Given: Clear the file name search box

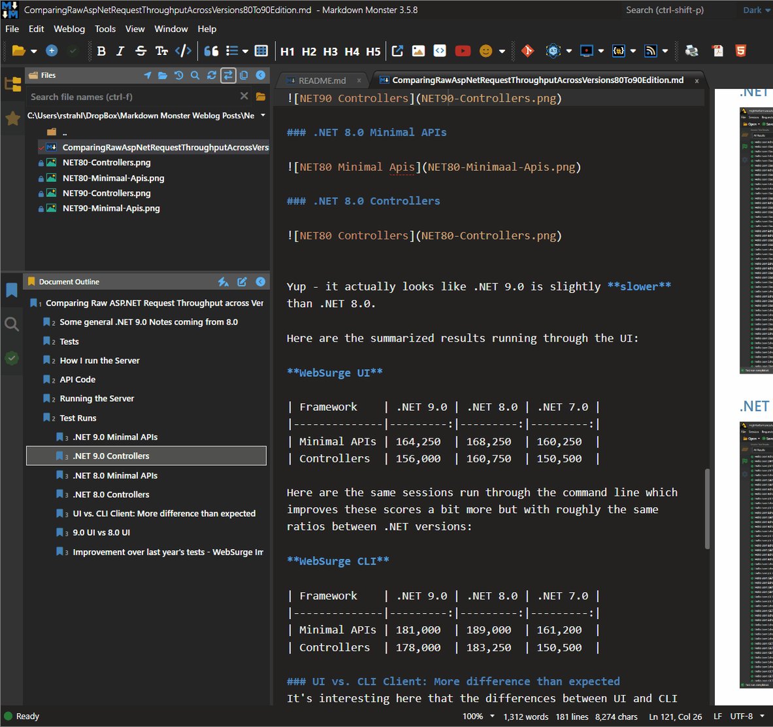Looking at the screenshot, I should (244, 96).
